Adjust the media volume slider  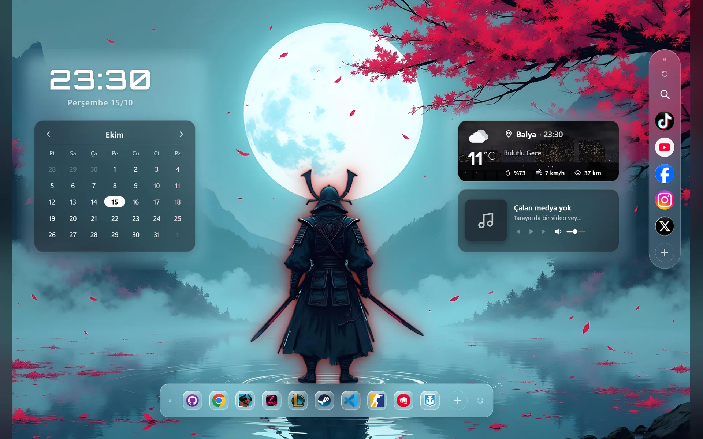(576, 232)
